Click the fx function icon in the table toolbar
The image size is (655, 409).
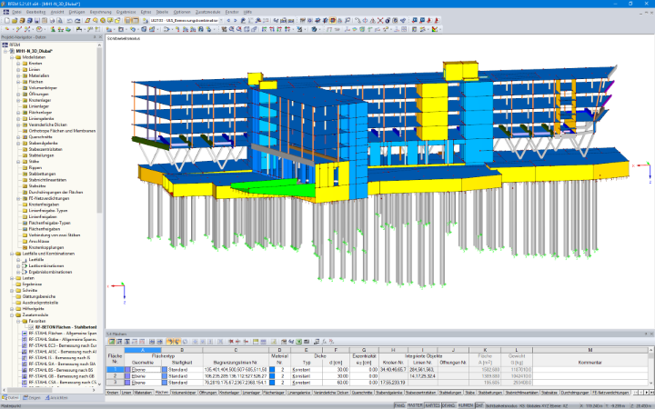click(325, 342)
